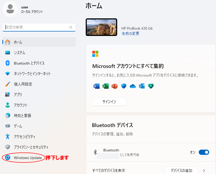Click the Accessibility figure icon

[x=8, y=136]
